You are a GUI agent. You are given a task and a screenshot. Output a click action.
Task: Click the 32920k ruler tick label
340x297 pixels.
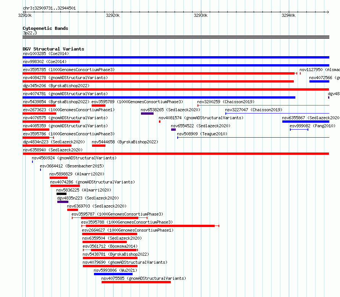tap(113, 15)
